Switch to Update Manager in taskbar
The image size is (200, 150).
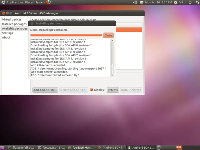81,147
